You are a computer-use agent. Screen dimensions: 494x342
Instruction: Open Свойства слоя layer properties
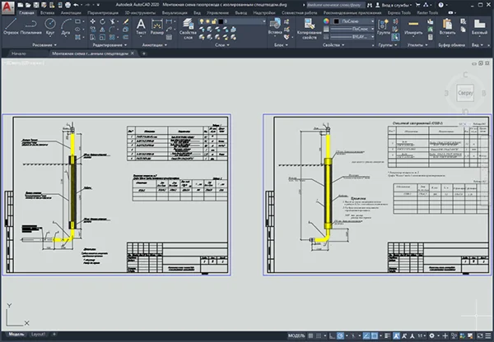tap(188, 28)
